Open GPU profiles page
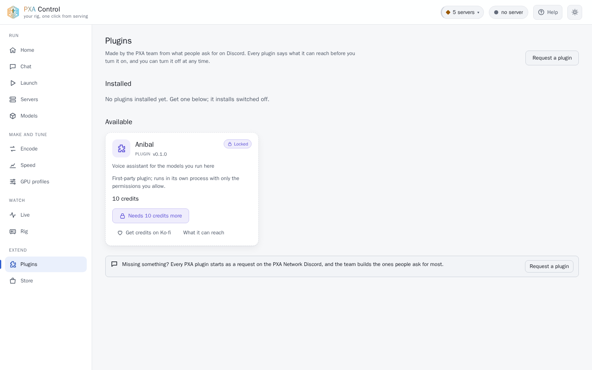The image size is (592, 370). click(46, 182)
